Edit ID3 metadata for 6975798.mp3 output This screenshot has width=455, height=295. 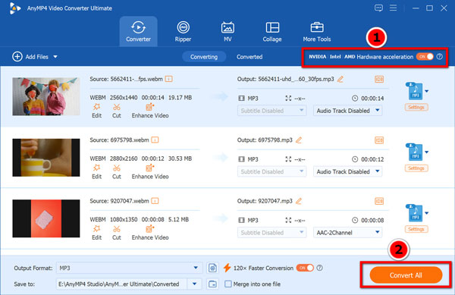coord(379,140)
